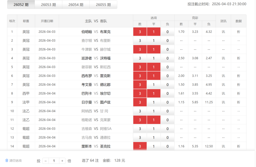
Task: Open 讯 news for 巴列卡 vs 埃尔切
Action: tap(223, 93)
